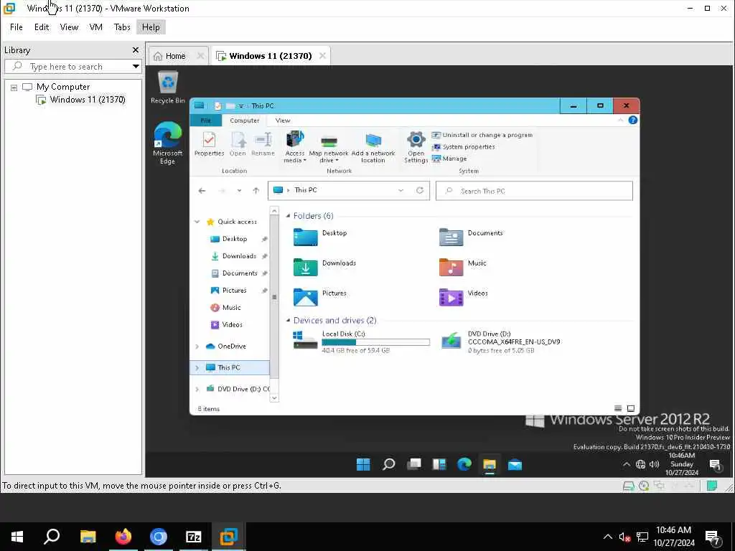Click Access media ribbon icon
The height and width of the screenshot is (551, 735).
[295, 146]
